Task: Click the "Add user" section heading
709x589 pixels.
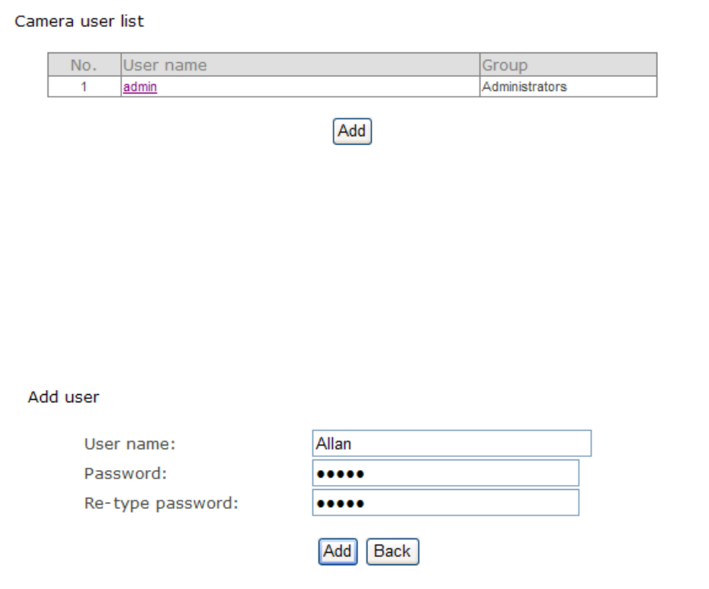Action: 63,397
